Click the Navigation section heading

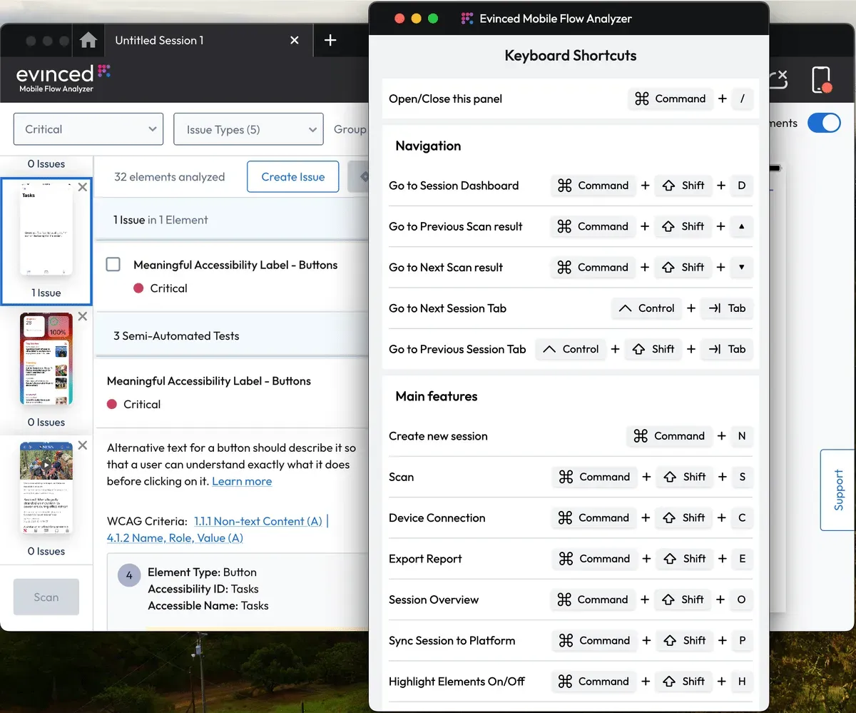pos(428,146)
